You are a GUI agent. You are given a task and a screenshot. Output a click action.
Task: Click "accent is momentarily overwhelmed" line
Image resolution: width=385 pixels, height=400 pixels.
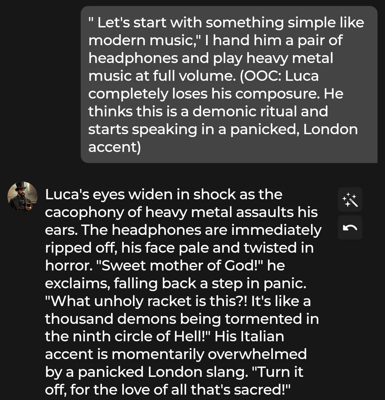point(175,354)
